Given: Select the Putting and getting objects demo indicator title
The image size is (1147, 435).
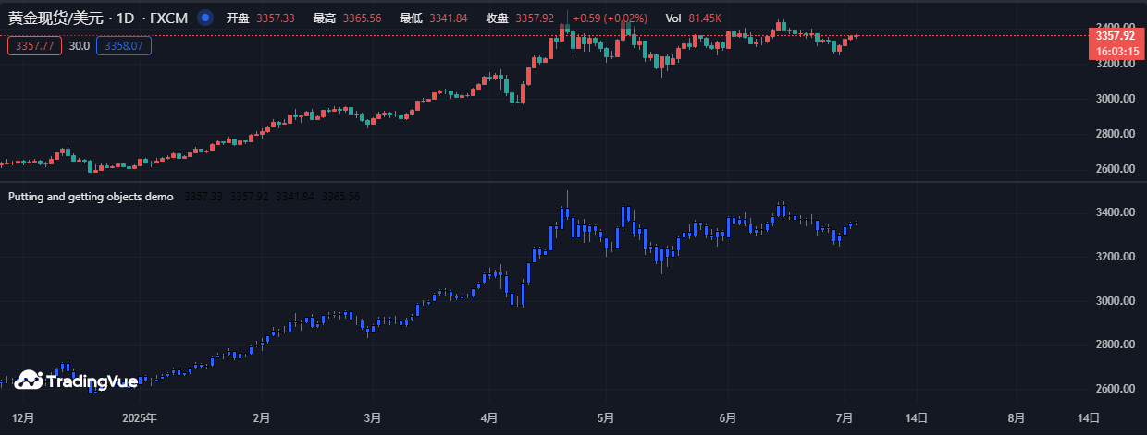Looking at the screenshot, I should (91, 197).
